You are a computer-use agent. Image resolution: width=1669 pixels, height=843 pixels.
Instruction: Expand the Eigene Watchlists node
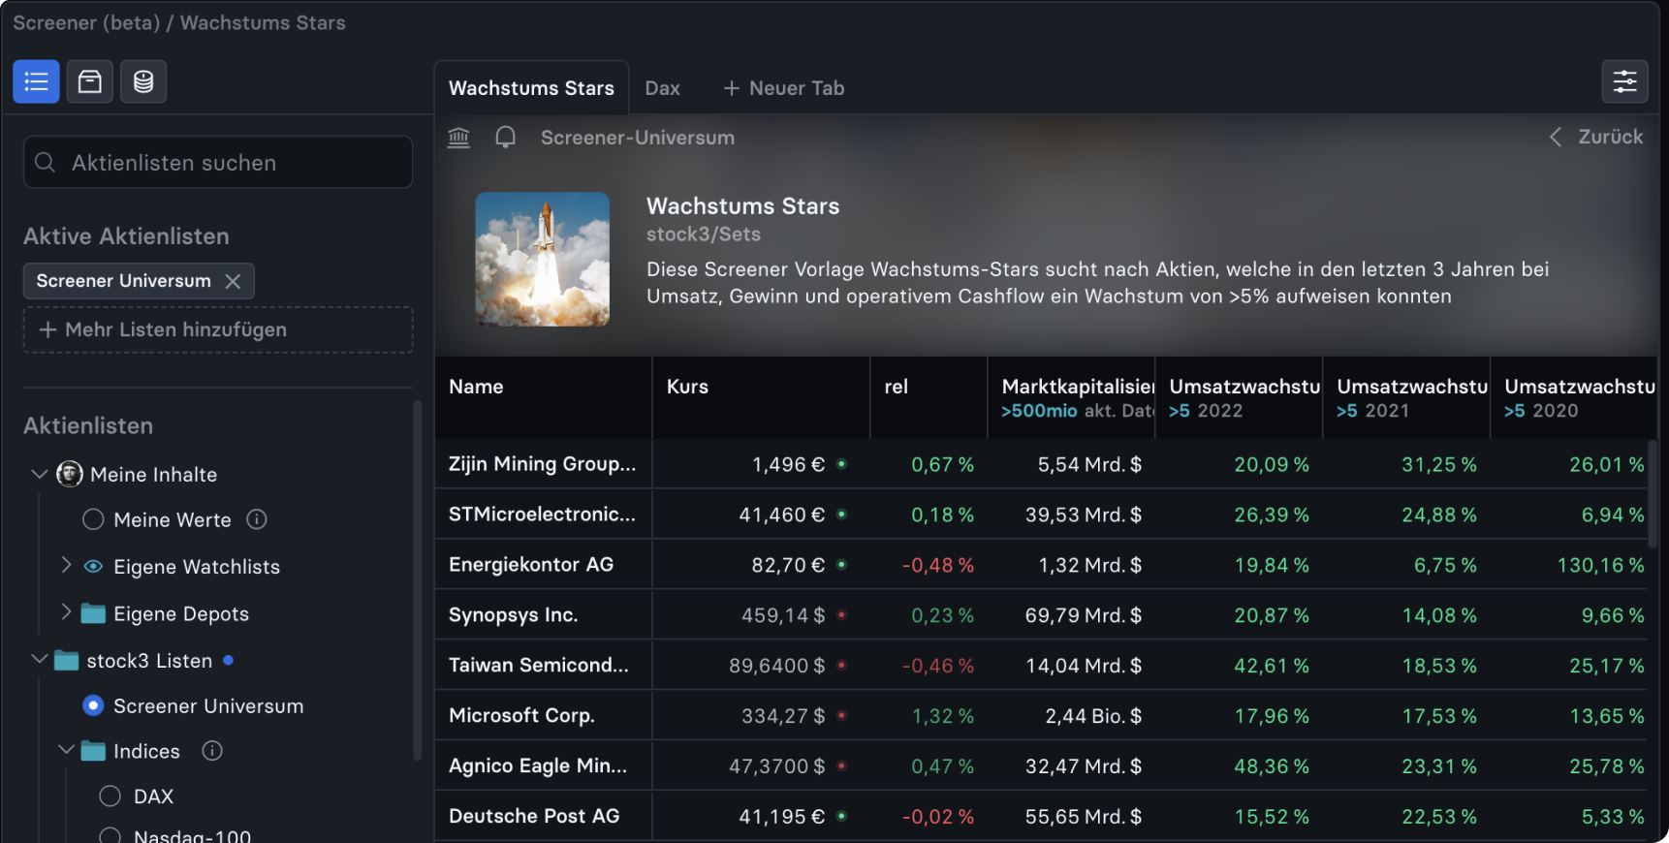tap(66, 564)
